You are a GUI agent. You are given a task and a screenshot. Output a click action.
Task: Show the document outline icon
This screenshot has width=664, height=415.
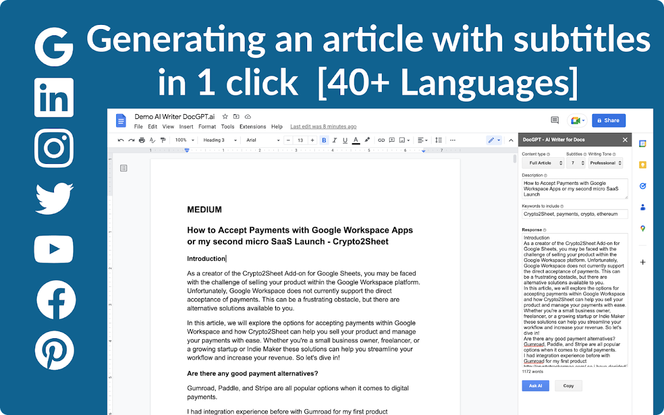[x=123, y=168]
